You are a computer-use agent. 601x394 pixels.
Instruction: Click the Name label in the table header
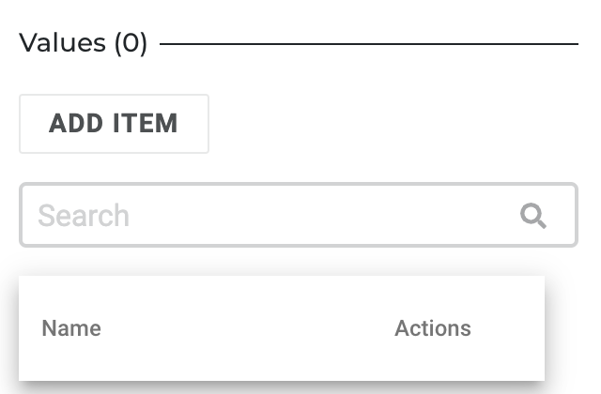(x=71, y=328)
